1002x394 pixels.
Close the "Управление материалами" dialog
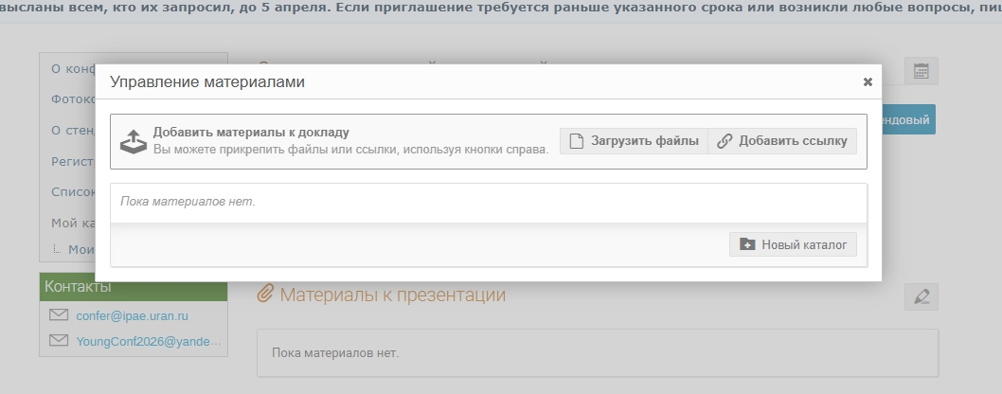(867, 82)
